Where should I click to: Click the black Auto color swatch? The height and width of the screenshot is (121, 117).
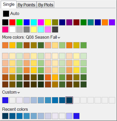[6, 14]
